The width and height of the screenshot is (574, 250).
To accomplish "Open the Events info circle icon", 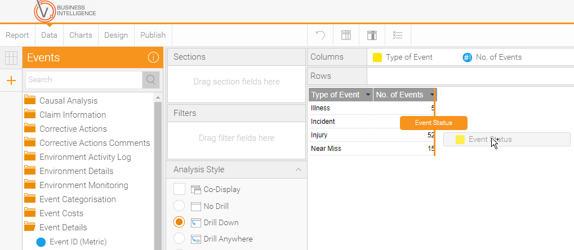I will tap(153, 57).
